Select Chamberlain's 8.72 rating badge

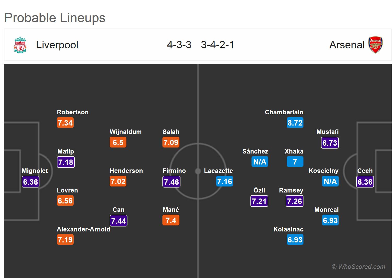coord(295,123)
